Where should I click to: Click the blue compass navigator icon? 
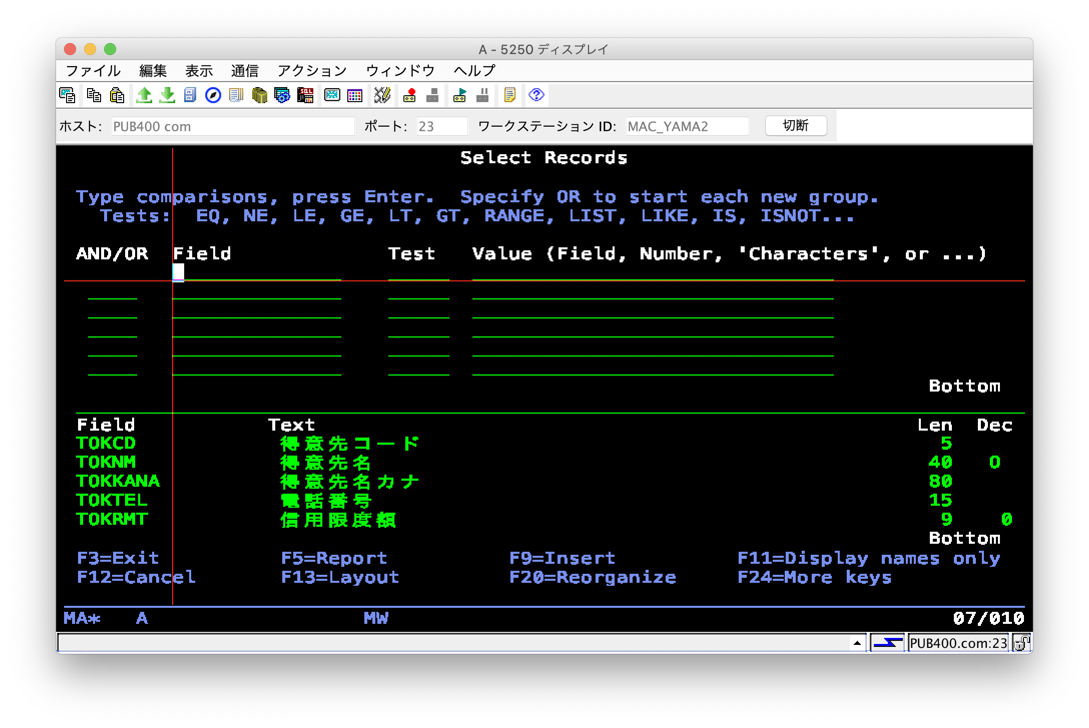[x=213, y=95]
